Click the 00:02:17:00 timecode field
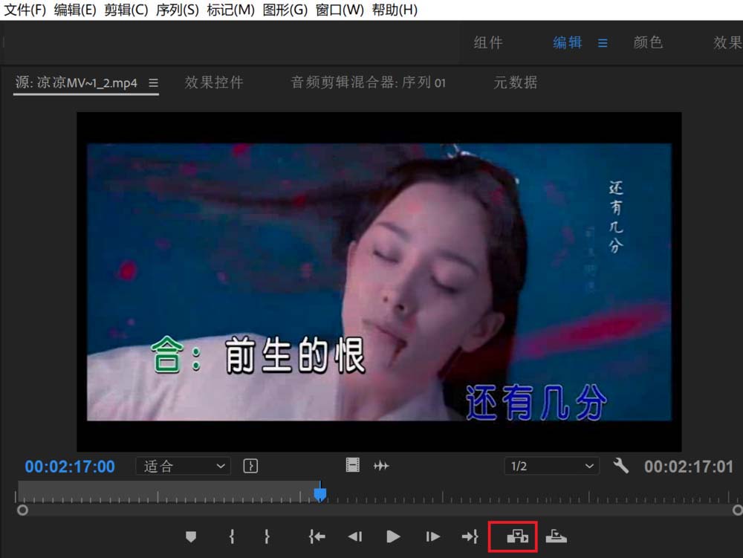This screenshot has height=558, width=743. [x=70, y=466]
